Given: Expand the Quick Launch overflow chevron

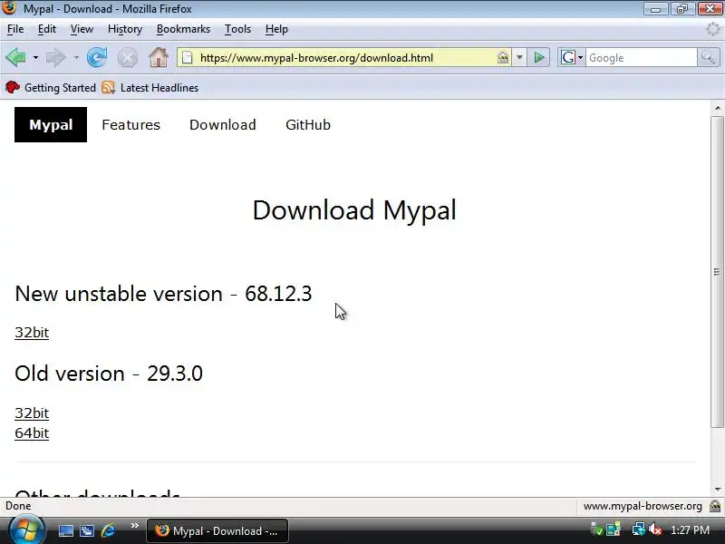Looking at the screenshot, I should (134, 526).
